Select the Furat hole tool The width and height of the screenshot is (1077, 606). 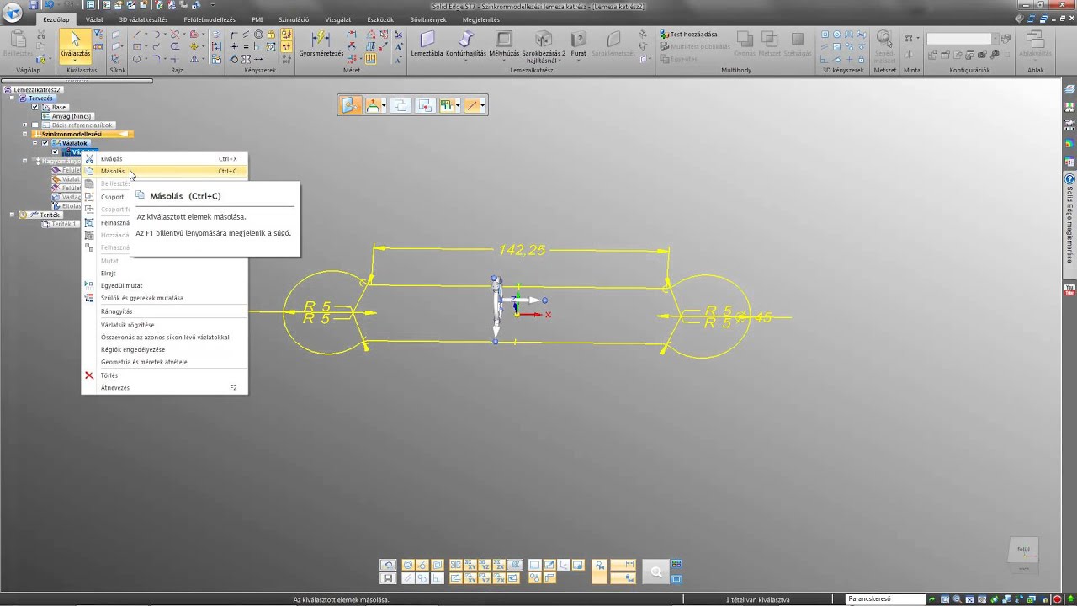click(578, 44)
